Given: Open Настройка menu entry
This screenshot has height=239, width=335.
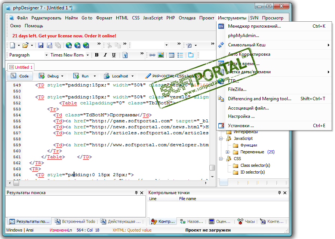Looking at the screenshot, I should pyautogui.click(x=274, y=116).
